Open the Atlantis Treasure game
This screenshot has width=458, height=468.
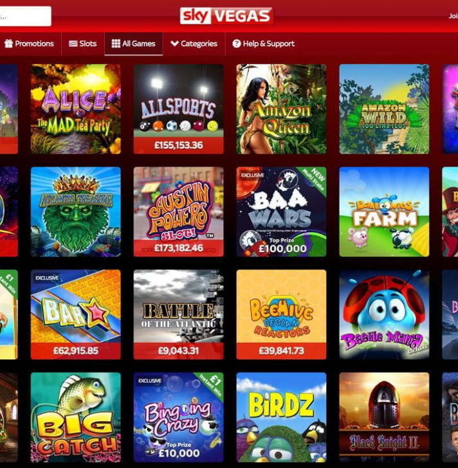click(x=76, y=212)
